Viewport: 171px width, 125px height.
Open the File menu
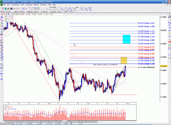tap(4, 5)
